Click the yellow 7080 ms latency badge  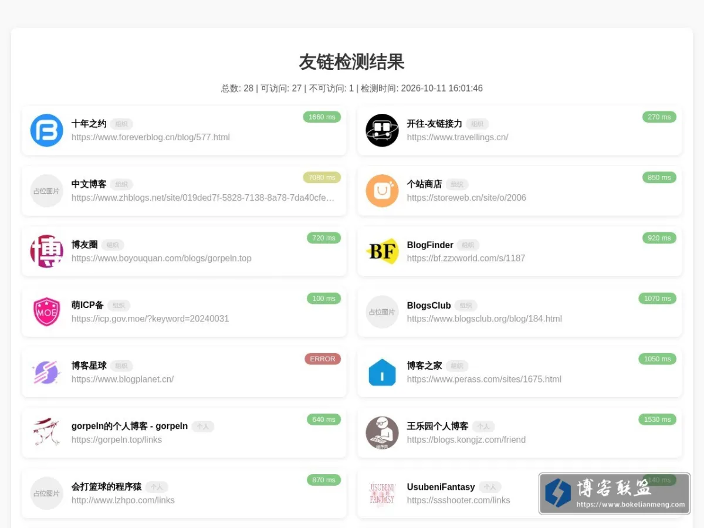322,177
